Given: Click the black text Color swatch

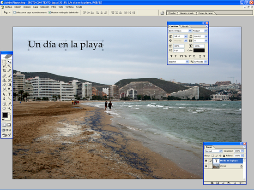Looking at the screenshot, I should pos(199,50).
